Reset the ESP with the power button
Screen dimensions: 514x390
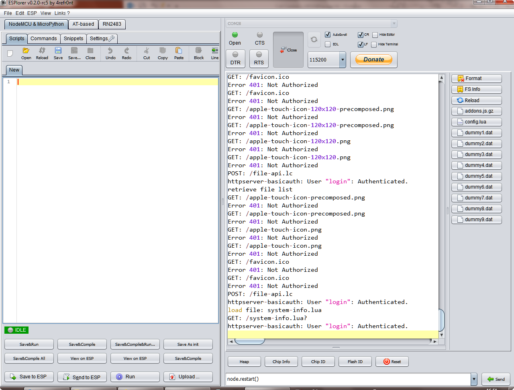[x=392, y=361]
